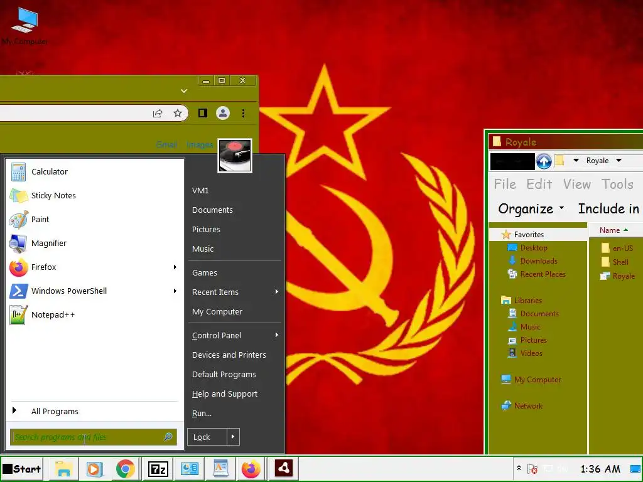Viewport: 643px width, 482px height.
Task: Open the Royale address path dropdown
Action: point(619,160)
